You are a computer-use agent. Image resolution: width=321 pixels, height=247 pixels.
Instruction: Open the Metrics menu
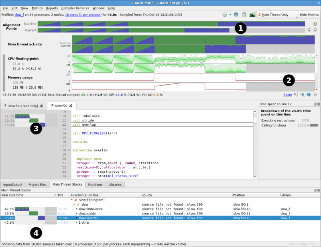click(x=37, y=8)
